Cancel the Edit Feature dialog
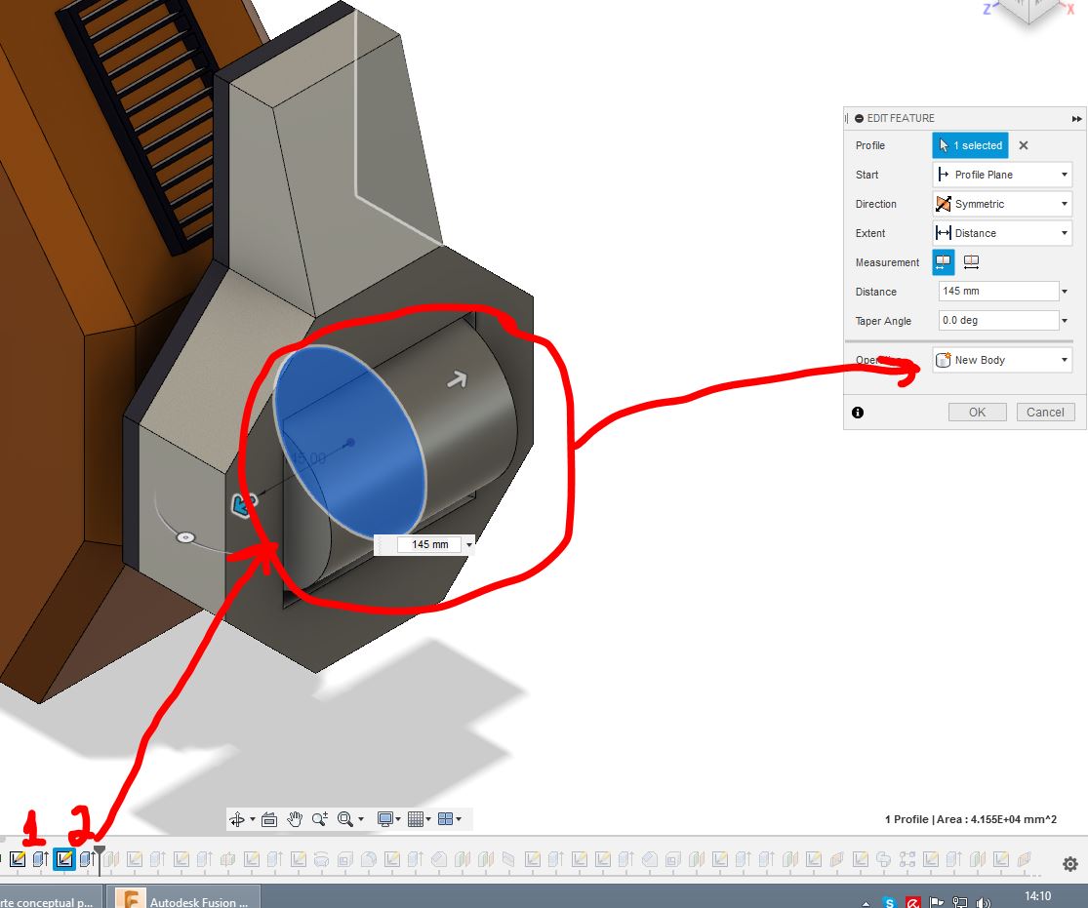Screen dimensions: 1088x908 point(1045,413)
